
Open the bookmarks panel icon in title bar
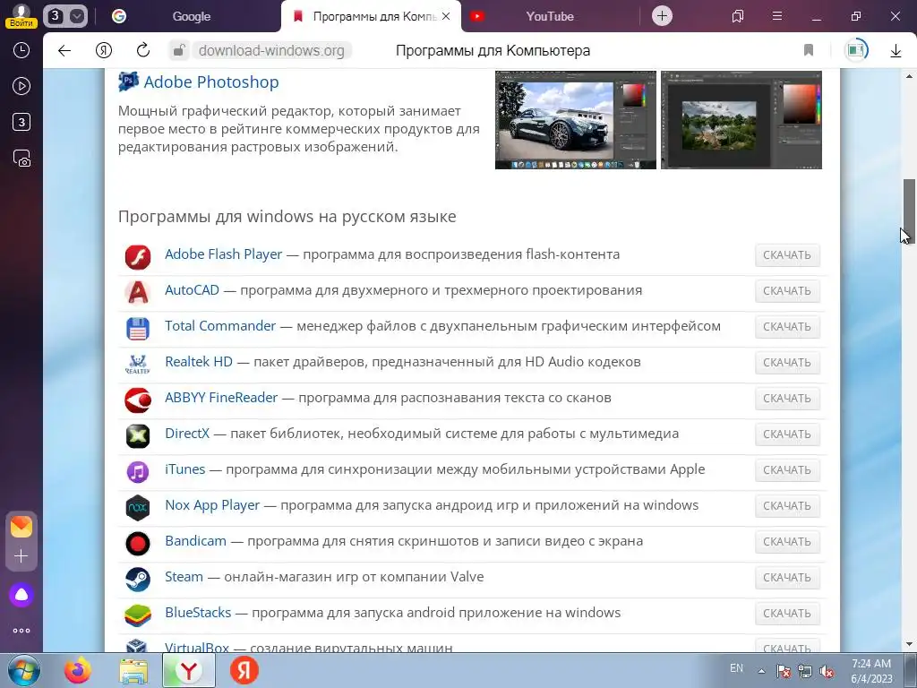(738, 16)
